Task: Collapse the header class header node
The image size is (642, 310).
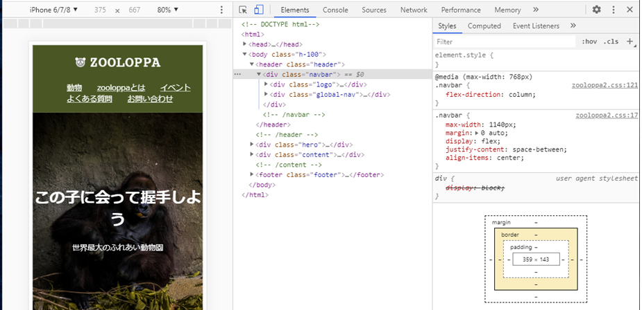Action: point(252,64)
